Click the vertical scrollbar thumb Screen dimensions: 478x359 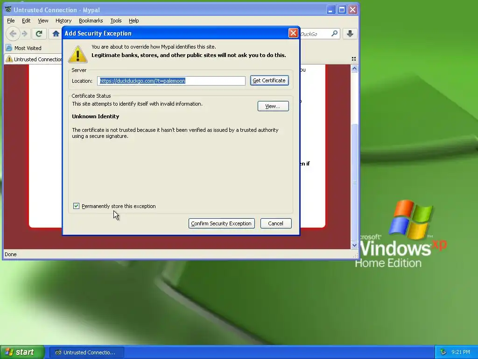click(x=354, y=182)
